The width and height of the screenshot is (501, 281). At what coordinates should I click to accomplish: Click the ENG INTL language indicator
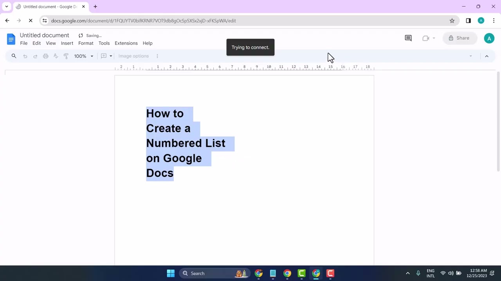(x=431, y=273)
